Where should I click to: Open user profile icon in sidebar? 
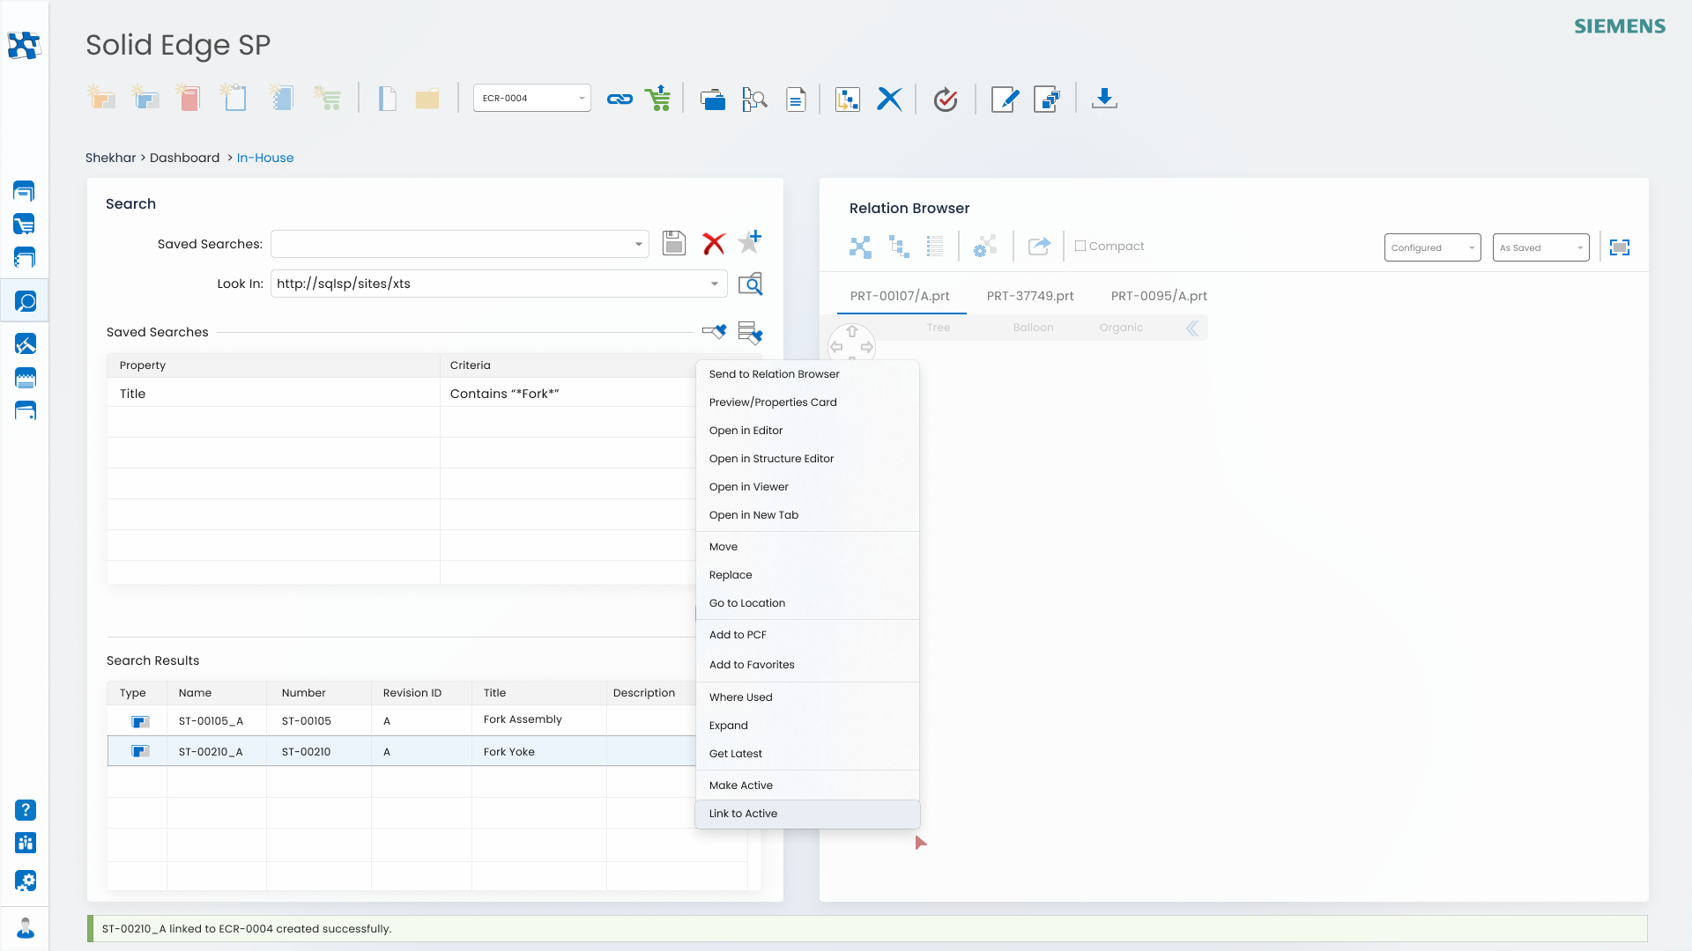tap(26, 928)
